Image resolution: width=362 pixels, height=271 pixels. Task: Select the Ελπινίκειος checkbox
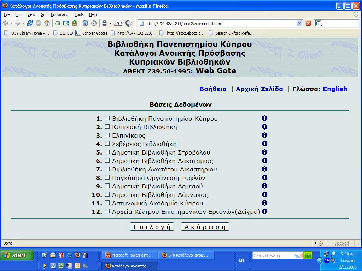pyautogui.click(x=107, y=135)
